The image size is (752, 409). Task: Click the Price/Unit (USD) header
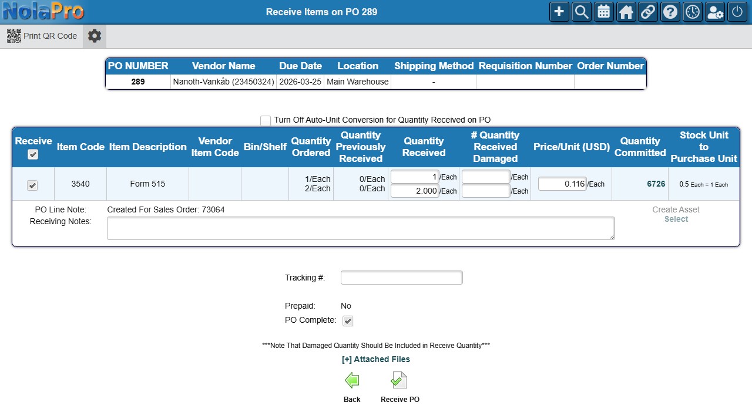[x=571, y=147]
